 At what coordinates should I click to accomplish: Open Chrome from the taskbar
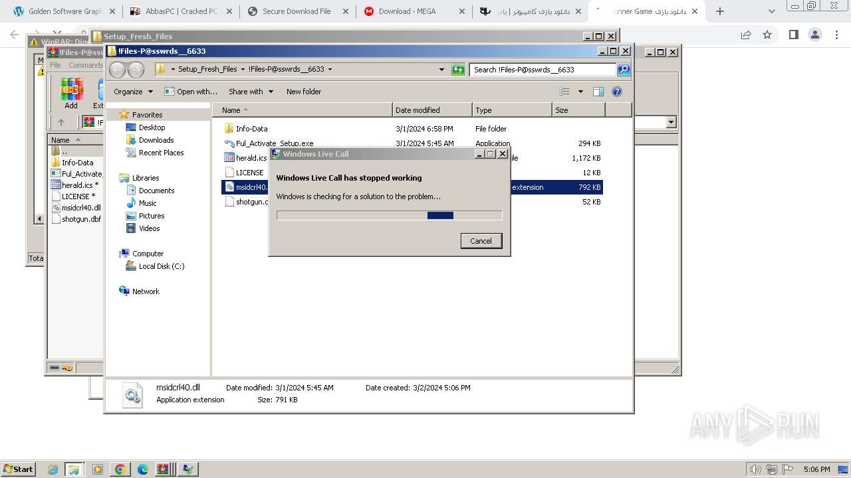click(120, 469)
